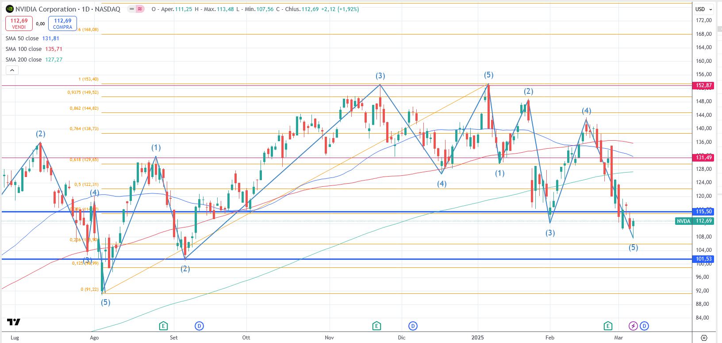722x343 pixels.
Task: Click the change value +2,12 (+1,92%)
Action: point(339,9)
